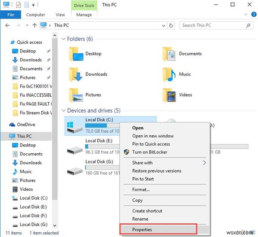258x237 pixels.
Task: Select the Local Disk (G:) drive icon
Action: tap(75, 171)
